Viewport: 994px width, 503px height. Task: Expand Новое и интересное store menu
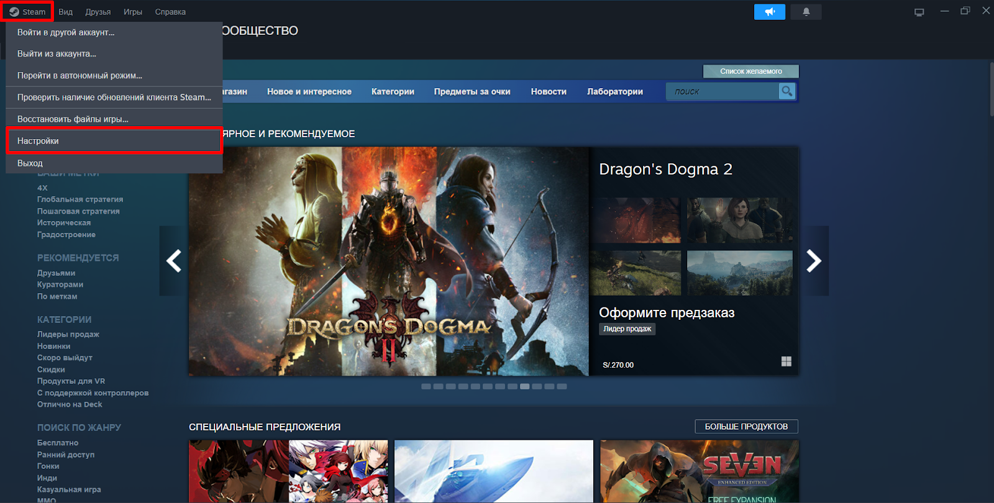[309, 91]
